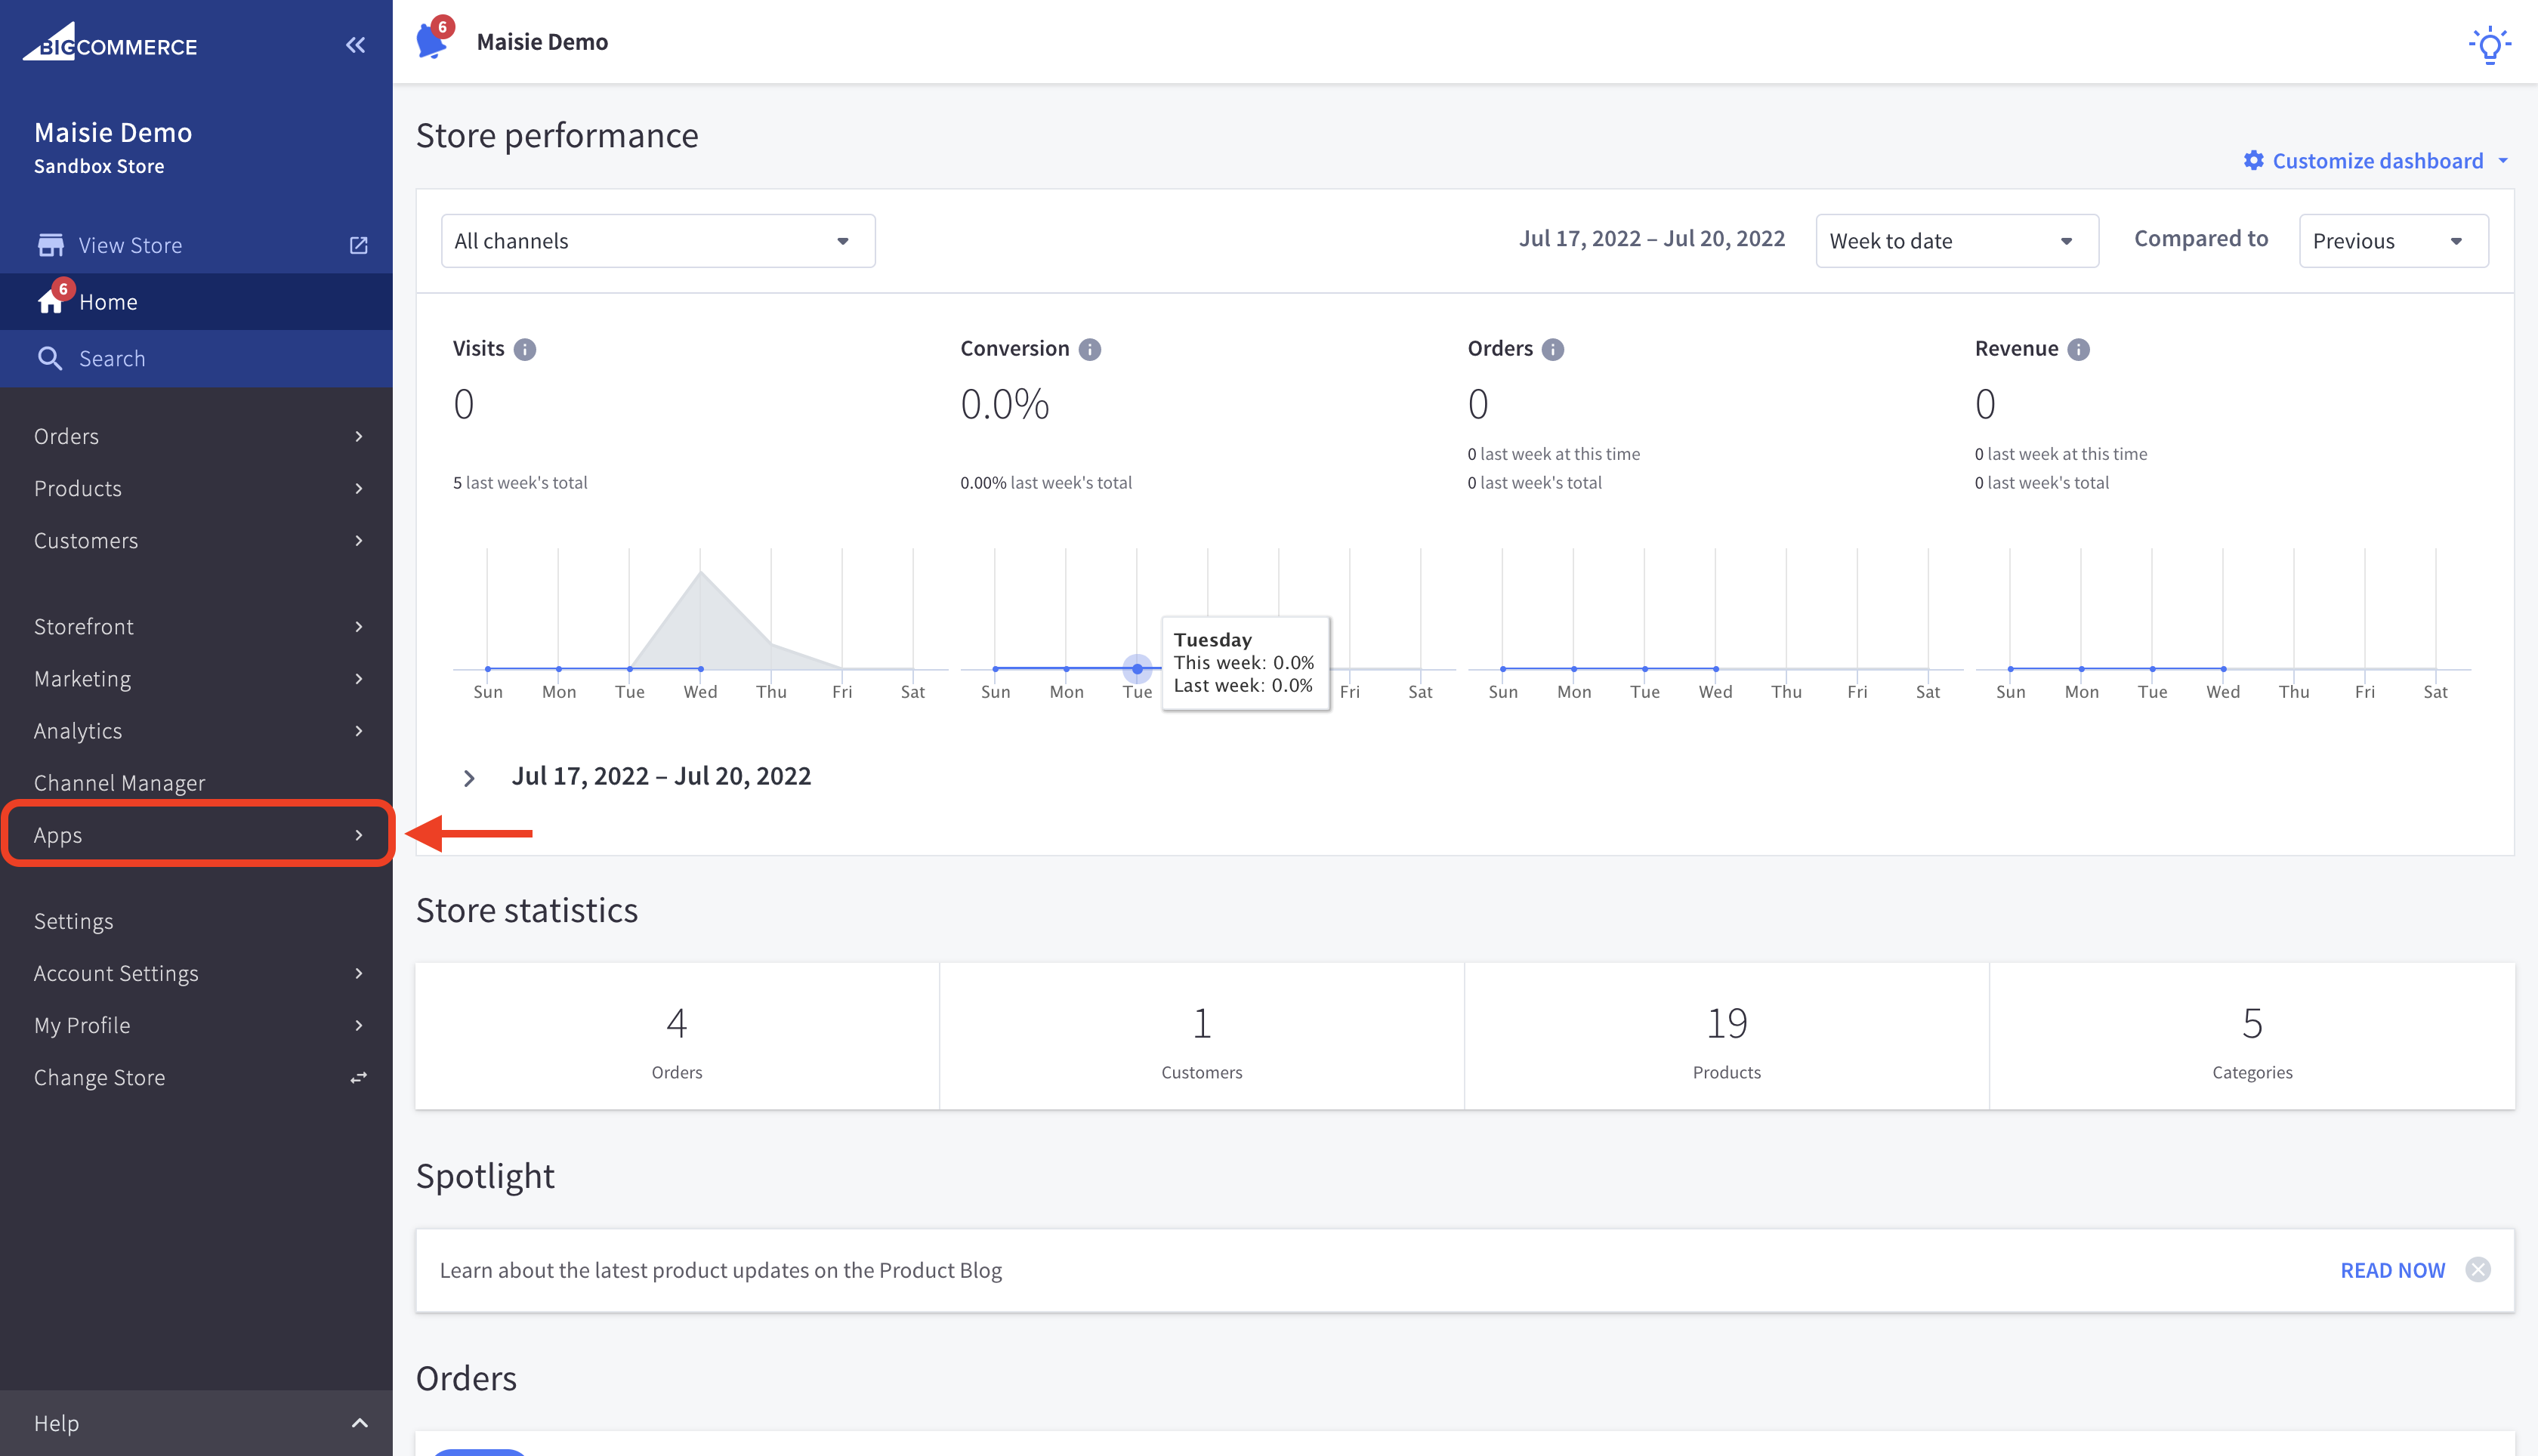Toggle the Help menu chevron

(359, 1423)
